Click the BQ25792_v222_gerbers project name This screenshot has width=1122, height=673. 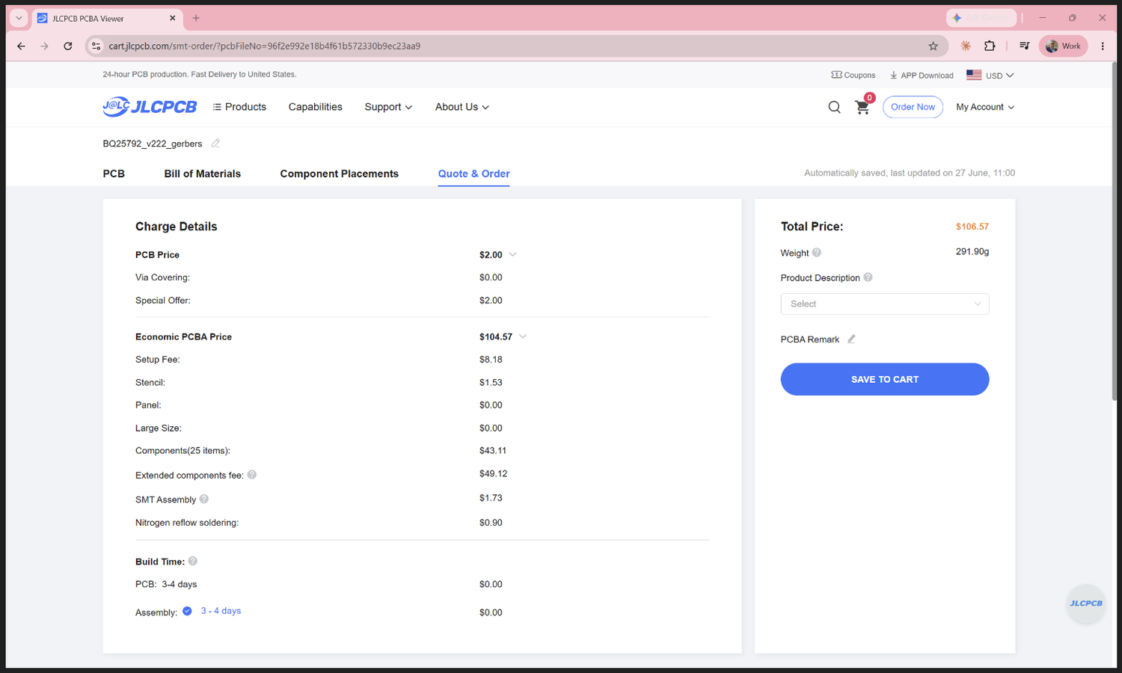coord(153,144)
